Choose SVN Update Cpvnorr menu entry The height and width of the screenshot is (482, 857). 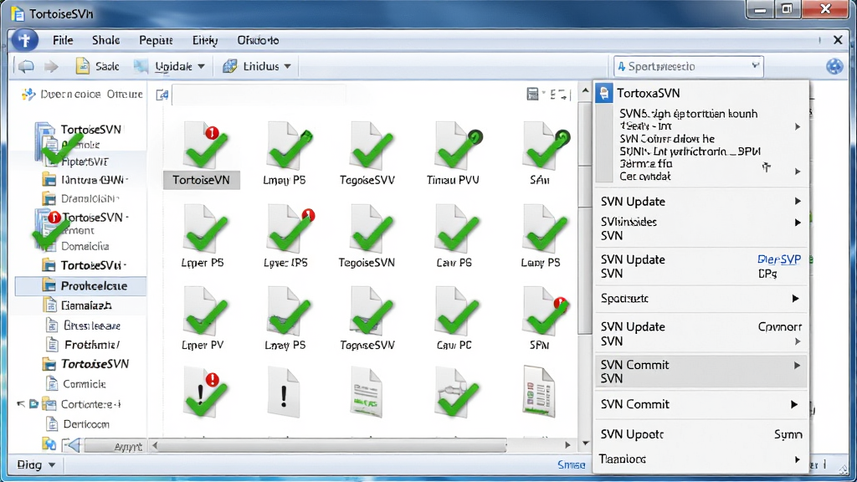pyautogui.click(x=701, y=333)
